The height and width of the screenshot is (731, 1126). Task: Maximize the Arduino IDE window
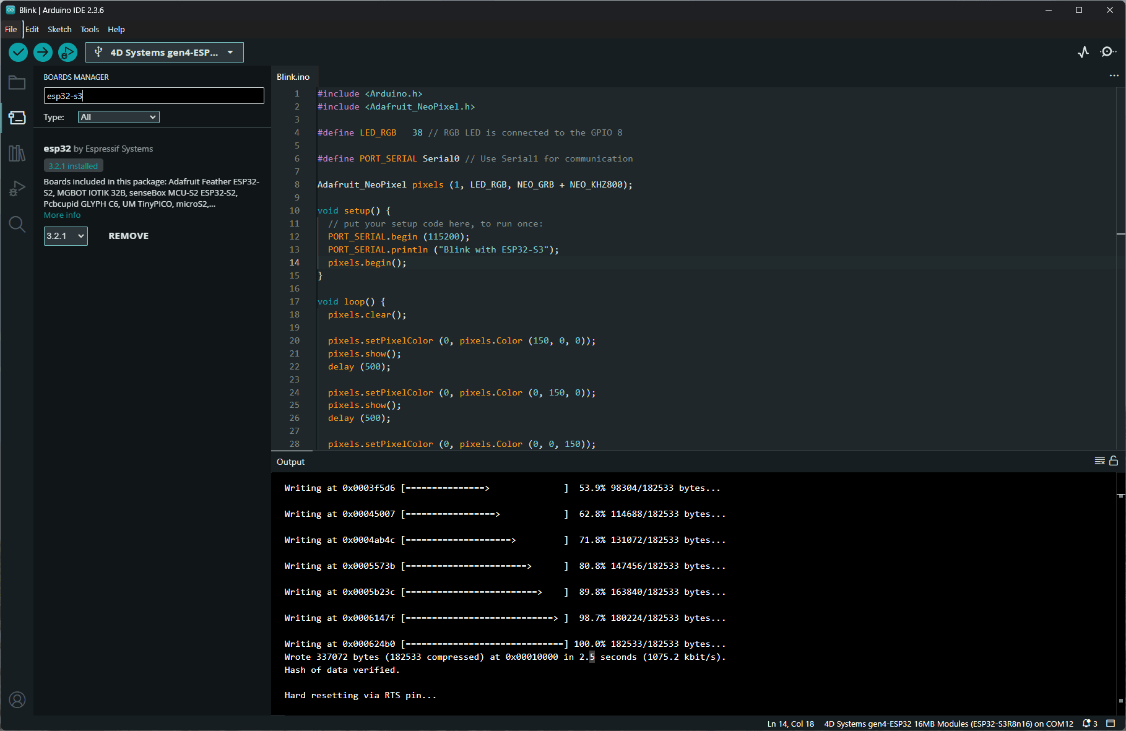click(1079, 10)
